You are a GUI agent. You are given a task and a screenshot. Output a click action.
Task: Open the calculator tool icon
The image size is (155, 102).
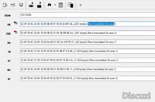[61, 5]
